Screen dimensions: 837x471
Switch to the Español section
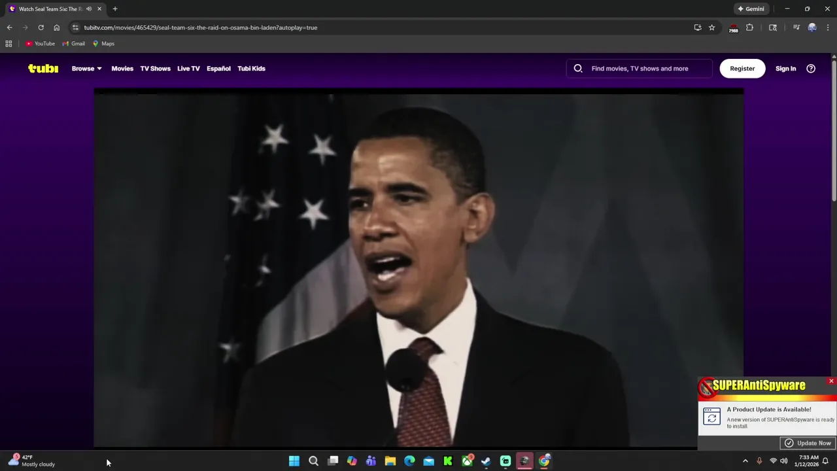(x=218, y=68)
